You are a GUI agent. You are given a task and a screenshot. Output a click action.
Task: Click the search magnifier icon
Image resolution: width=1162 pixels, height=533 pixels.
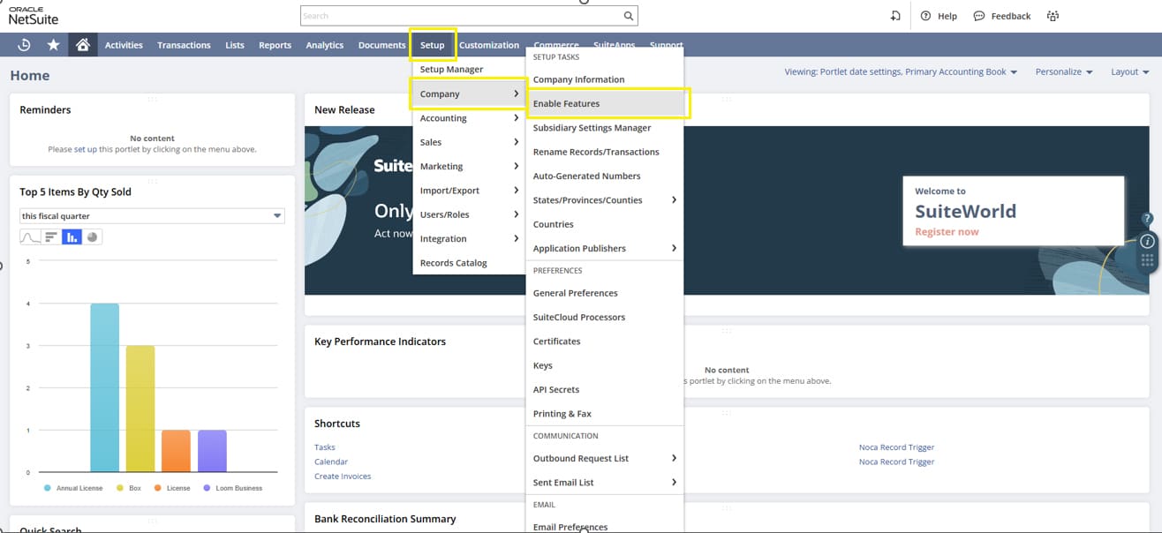pos(629,16)
